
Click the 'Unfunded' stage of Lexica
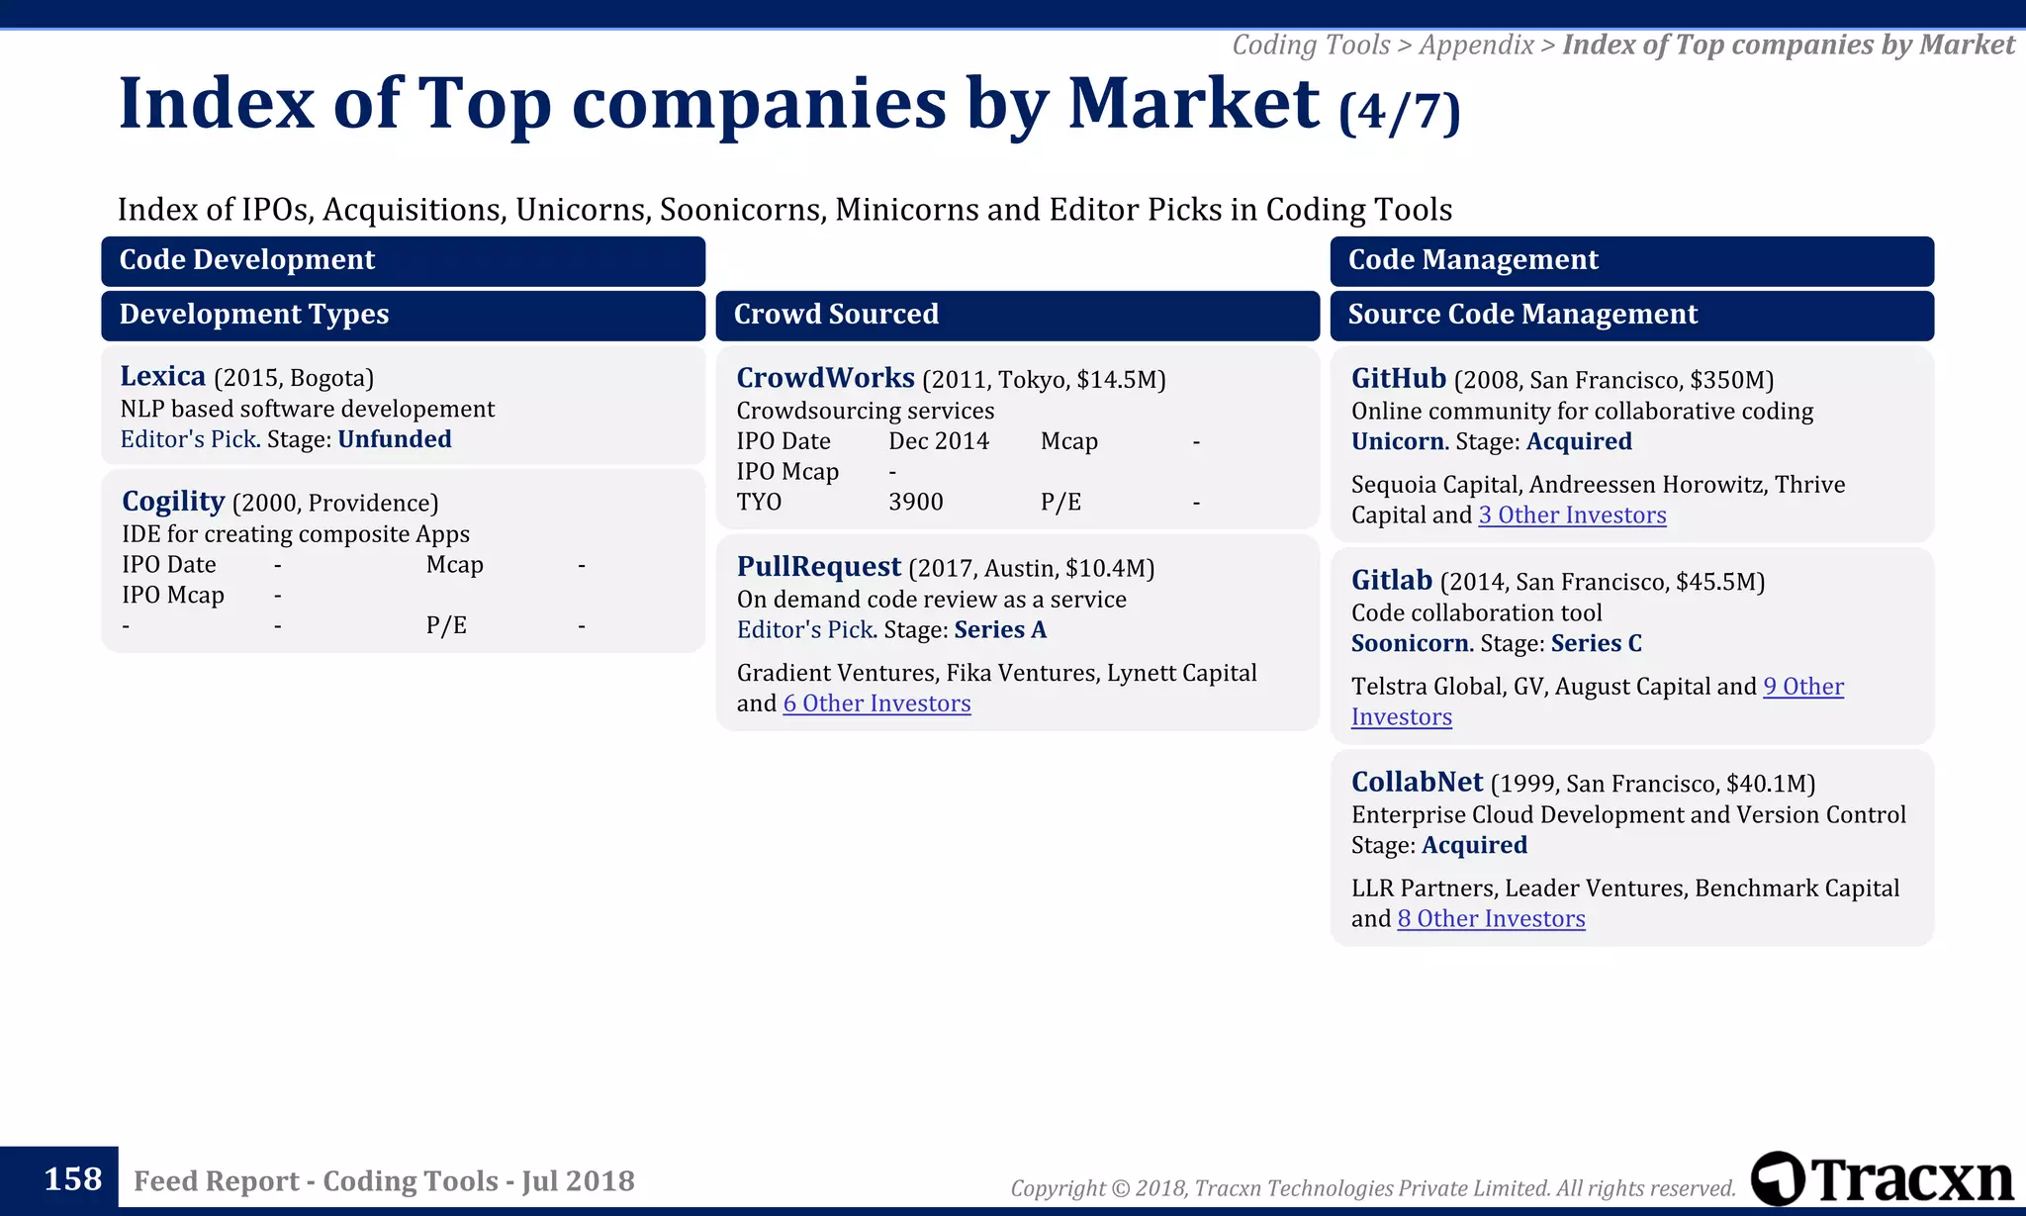coord(395,439)
